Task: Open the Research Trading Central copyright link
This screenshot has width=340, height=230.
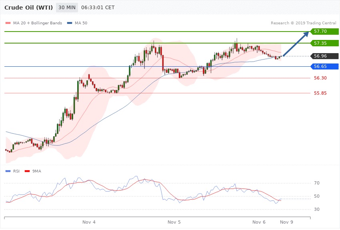Action: [x=303, y=23]
